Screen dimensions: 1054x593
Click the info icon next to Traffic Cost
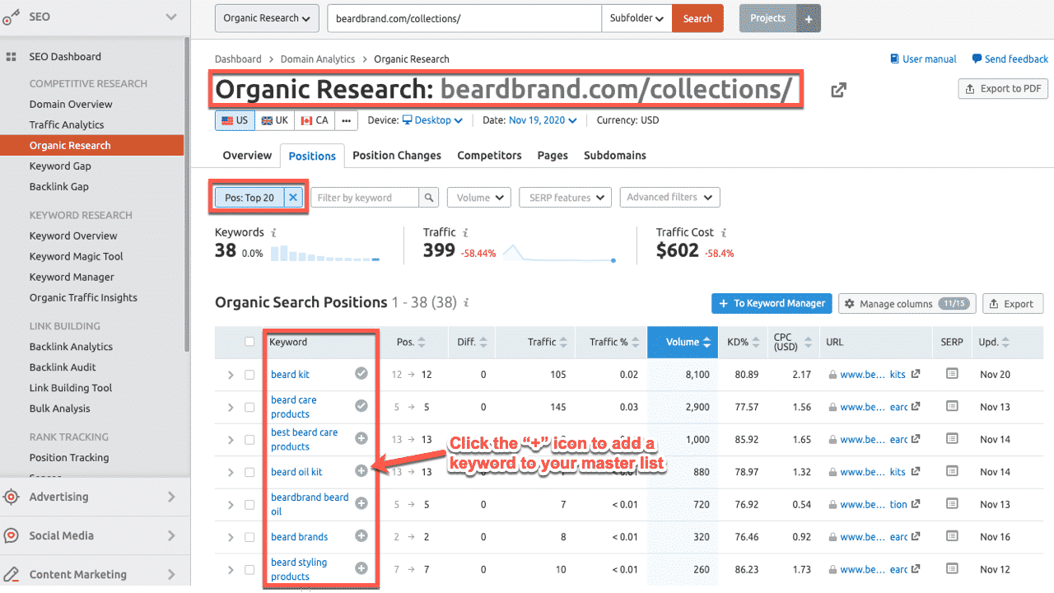pyautogui.click(x=724, y=233)
